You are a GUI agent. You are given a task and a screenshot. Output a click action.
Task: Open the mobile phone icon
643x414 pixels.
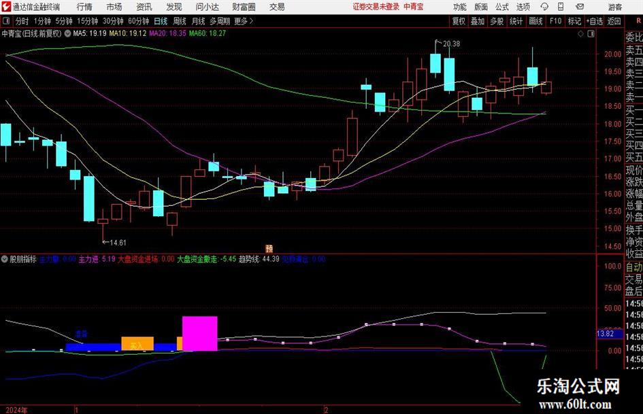pos(561,7)
